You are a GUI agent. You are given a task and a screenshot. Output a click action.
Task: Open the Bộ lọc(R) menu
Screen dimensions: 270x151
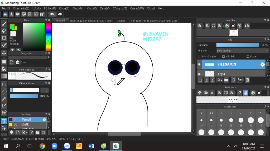tap(50, 8)
